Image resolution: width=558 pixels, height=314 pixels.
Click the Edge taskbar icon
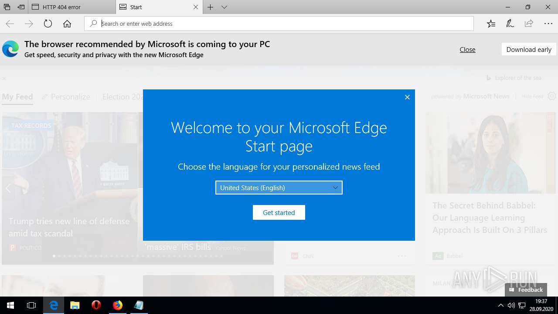(x=54, y=305)
